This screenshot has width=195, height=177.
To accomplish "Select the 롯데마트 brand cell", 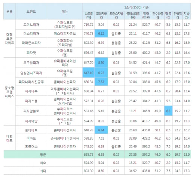I will tap(31, 130).
